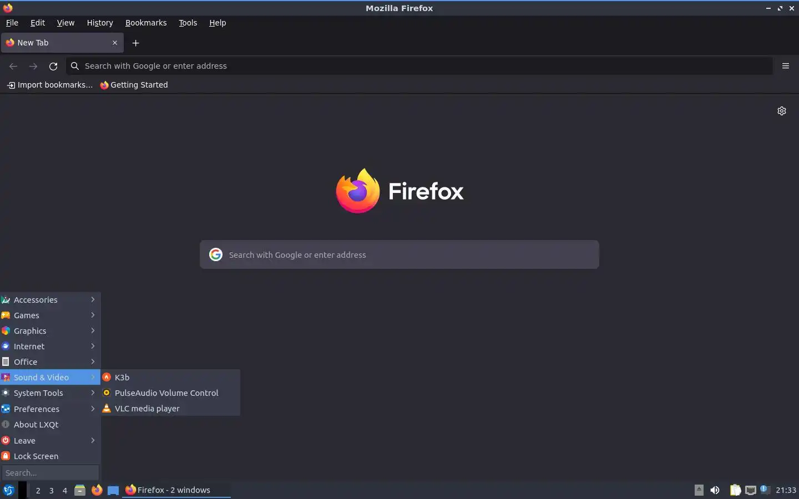
Task: Expand the Preferences menu category
Action: (50, 409)
